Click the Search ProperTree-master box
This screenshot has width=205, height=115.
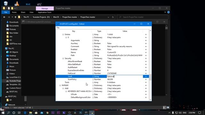[x=143, y=17]
